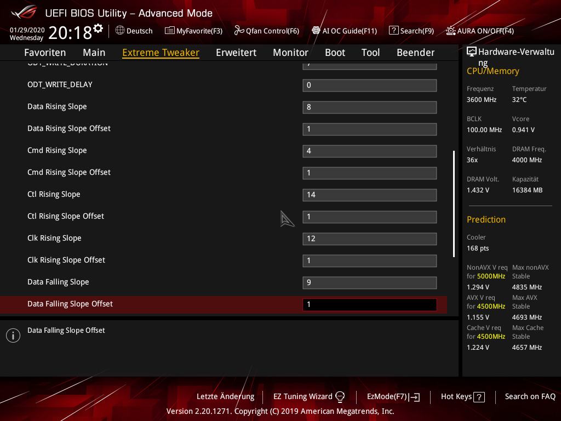Edit Data Rising Slope Offset field

tap(370, 129)
